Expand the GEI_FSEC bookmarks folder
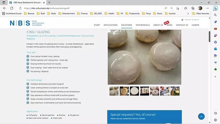 tap(96, 13)
